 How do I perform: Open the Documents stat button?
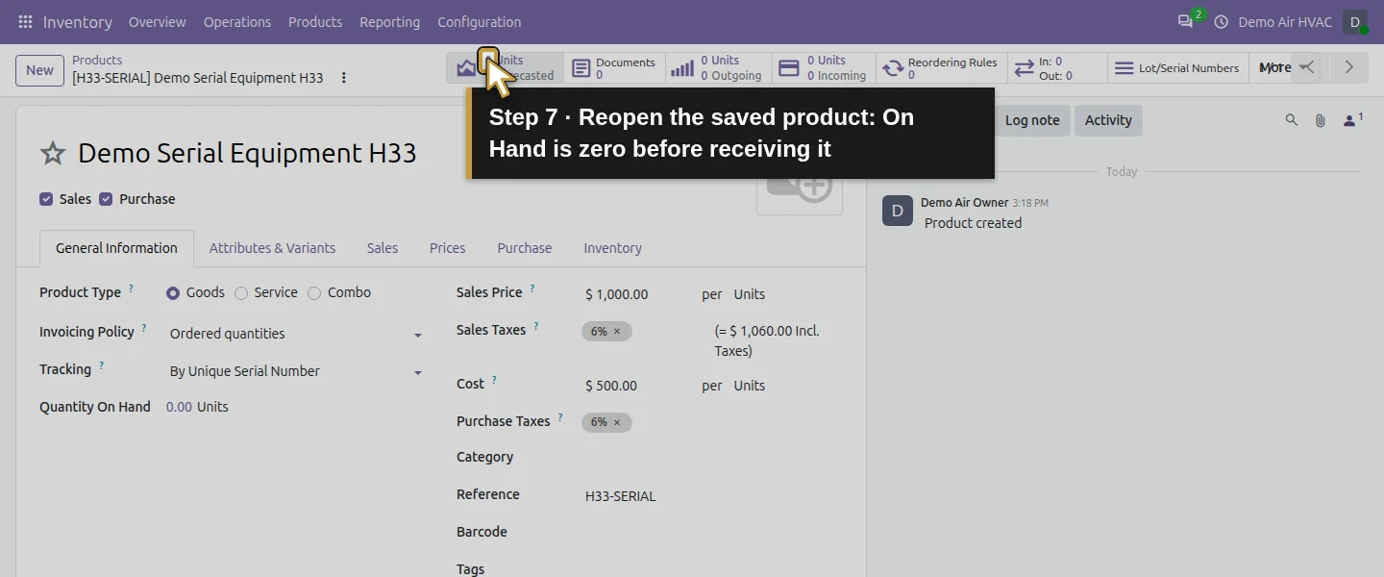point(615,67)
